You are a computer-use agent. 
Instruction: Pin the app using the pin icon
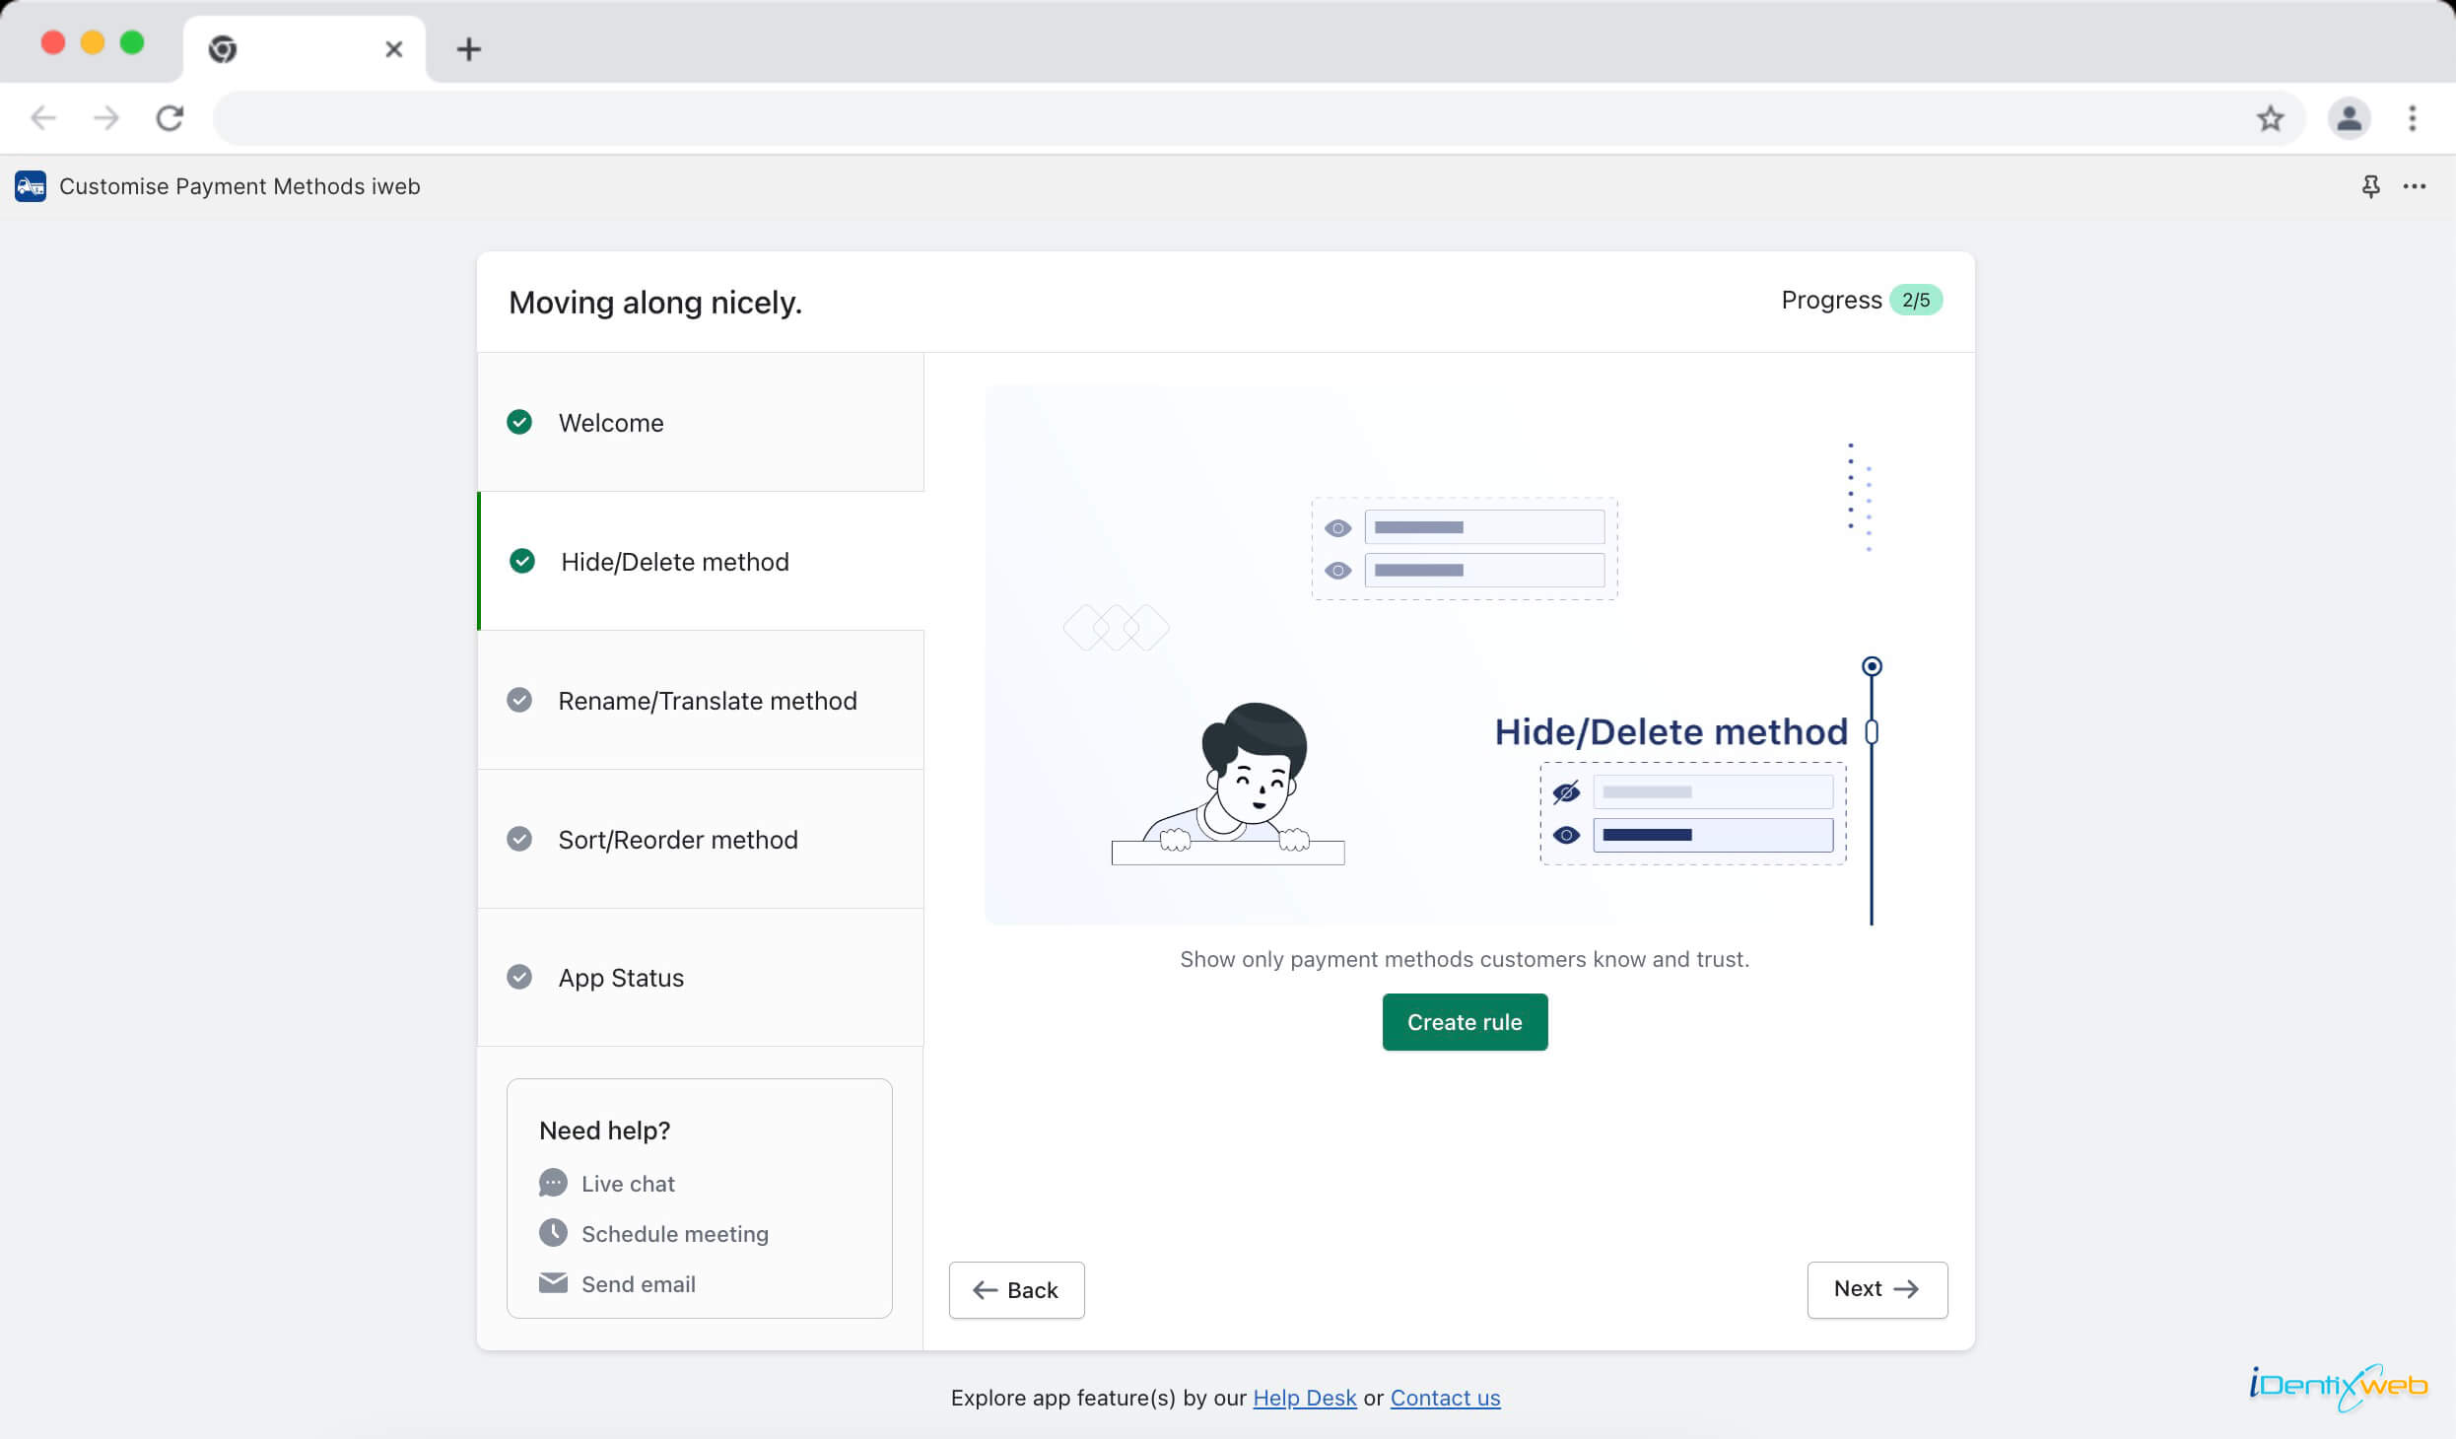click(x=2370, y=186)
